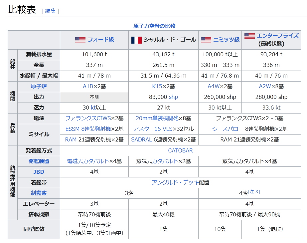Open the 電磁式カタパルト link

[88, 161]
